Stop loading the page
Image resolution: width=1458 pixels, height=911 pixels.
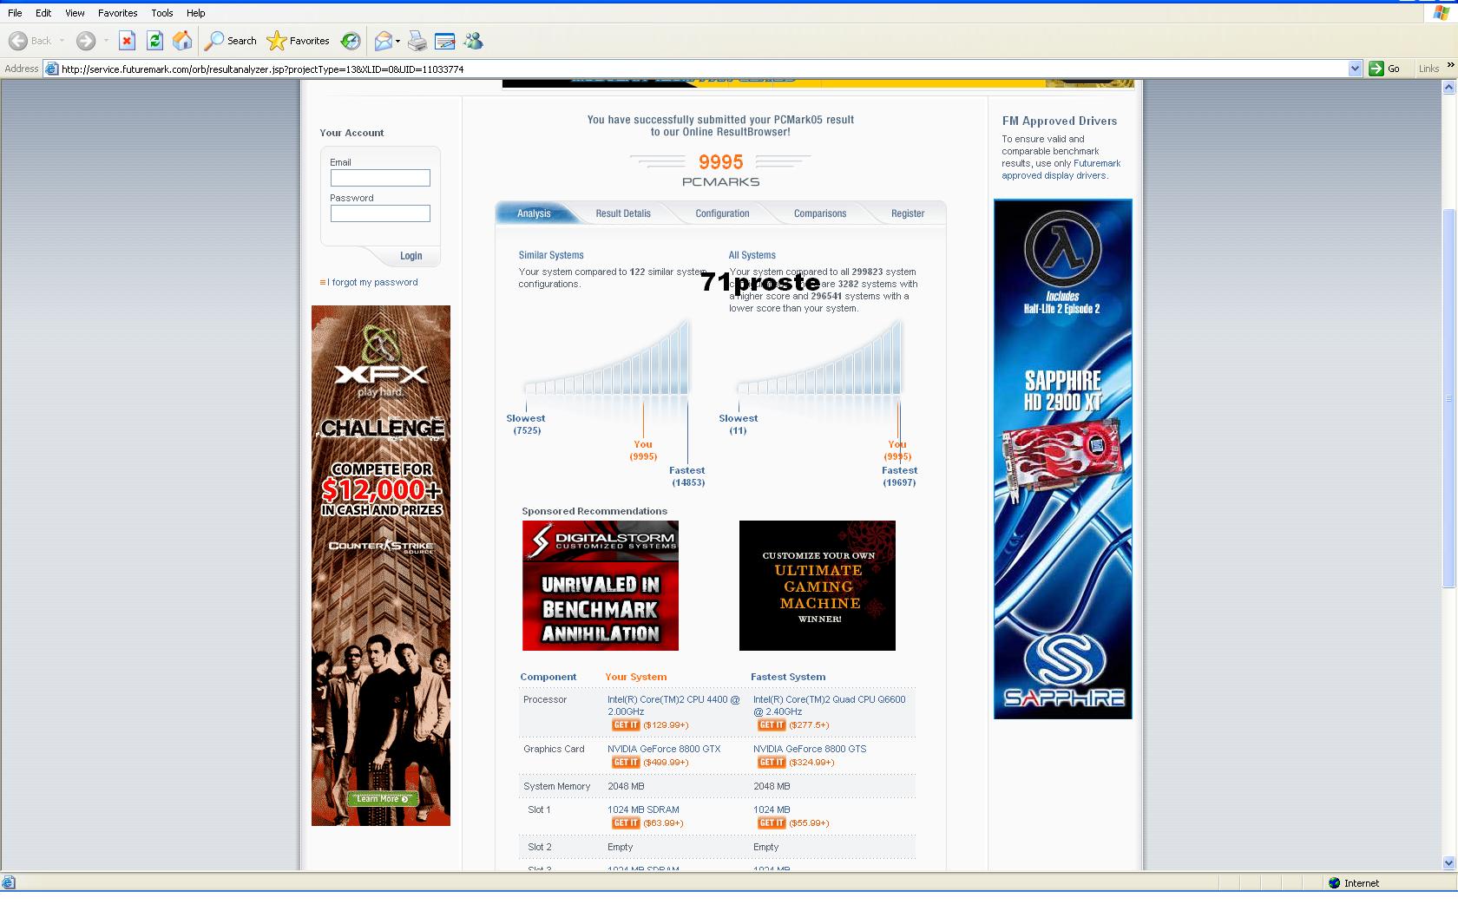(127, 41)
